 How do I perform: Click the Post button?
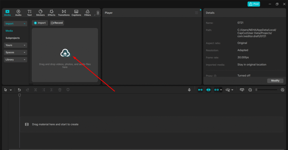coord(254,4)
